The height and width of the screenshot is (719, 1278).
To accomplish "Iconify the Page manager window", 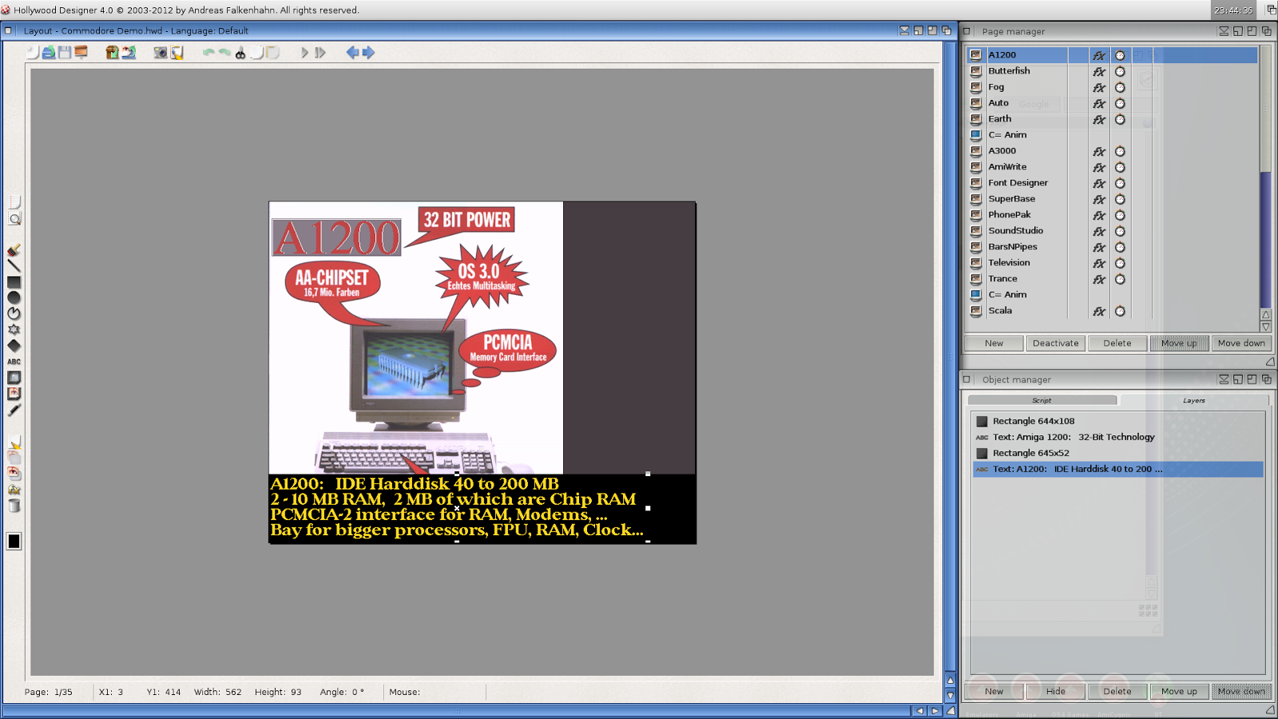I will (x=1223, y=31).
